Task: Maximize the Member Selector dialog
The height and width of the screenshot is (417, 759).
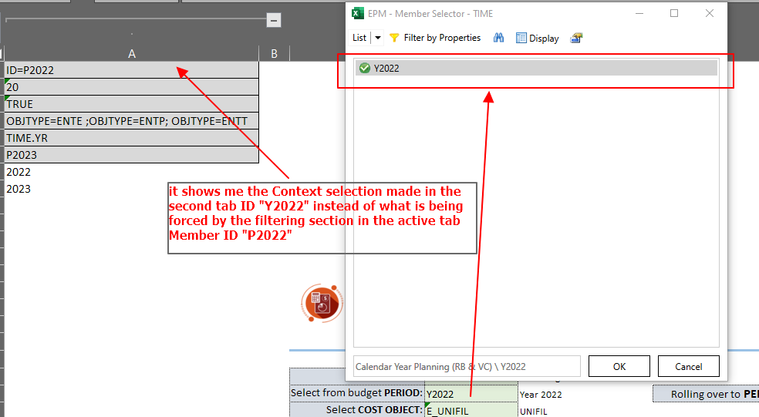Action: pos(674,14)
